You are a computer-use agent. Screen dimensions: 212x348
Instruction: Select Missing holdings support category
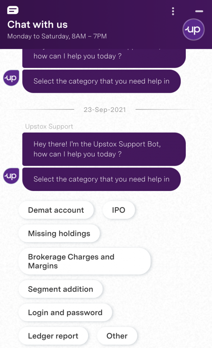pyautogui.click(x=59, y=233)
